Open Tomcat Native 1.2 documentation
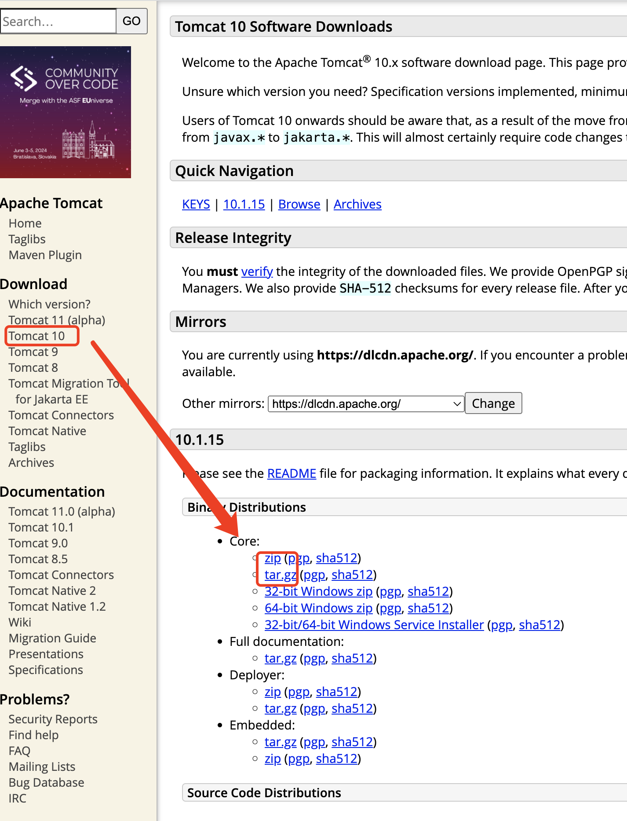This screenshot has height=821, width=627. pyautogui.click(x=57, y=607)
